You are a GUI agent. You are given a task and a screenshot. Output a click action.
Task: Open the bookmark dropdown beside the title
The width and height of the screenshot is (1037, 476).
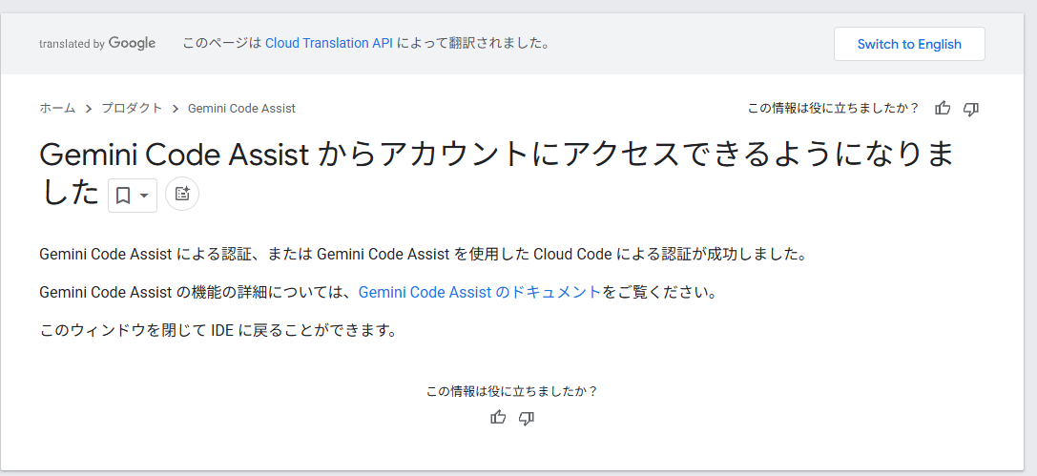pos(133,195)
